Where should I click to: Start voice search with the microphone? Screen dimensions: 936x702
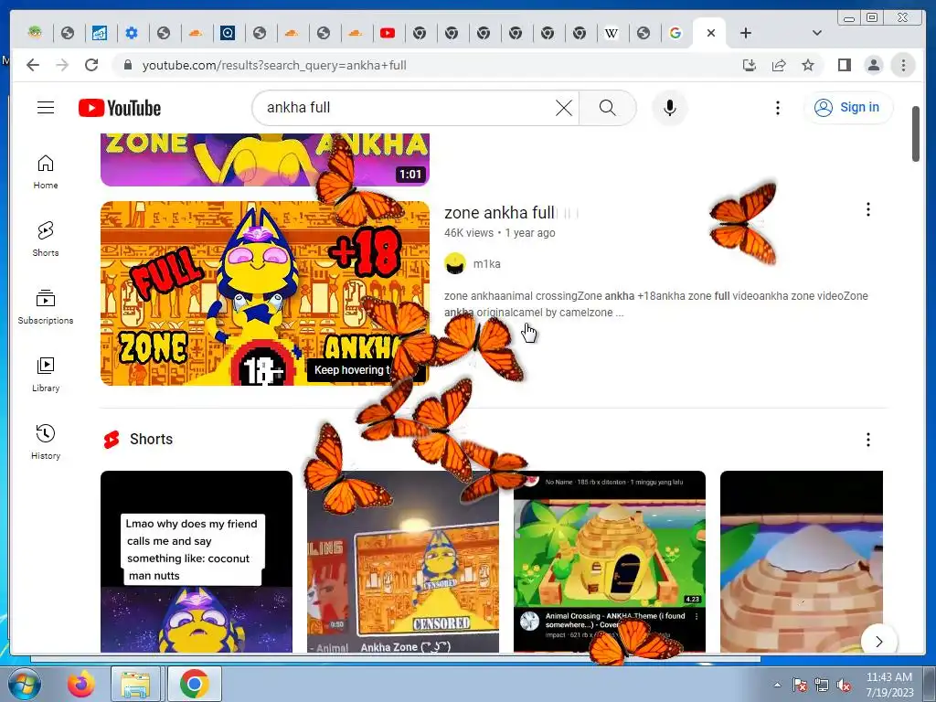coord(670,108)
